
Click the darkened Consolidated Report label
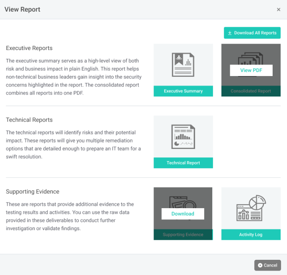point(251,91)
